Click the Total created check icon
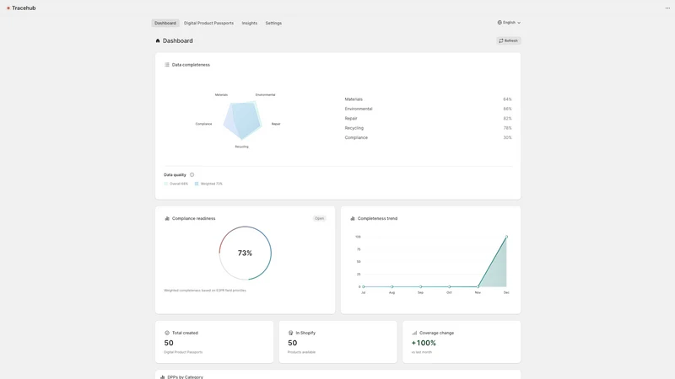Image resolution: width=675 pixels, height=379 pixels. (x=167, y=333)
